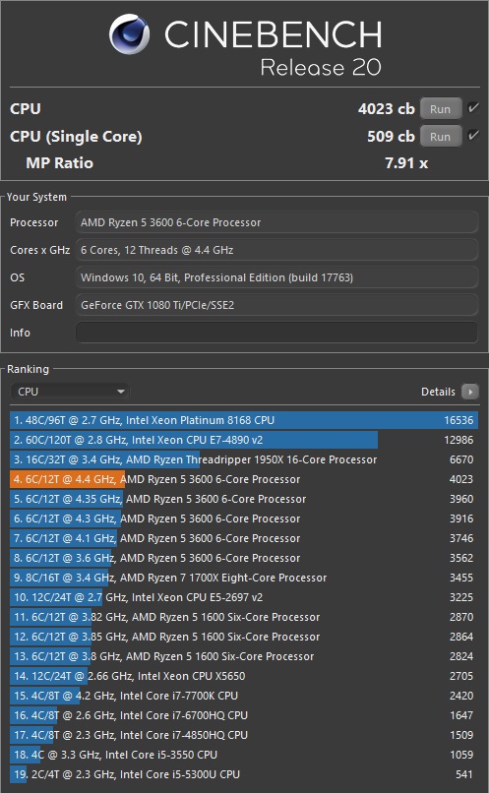Click the empty Info input field
Image resolution: width=489 pixels, height=793 pixels.
(276, 333)
